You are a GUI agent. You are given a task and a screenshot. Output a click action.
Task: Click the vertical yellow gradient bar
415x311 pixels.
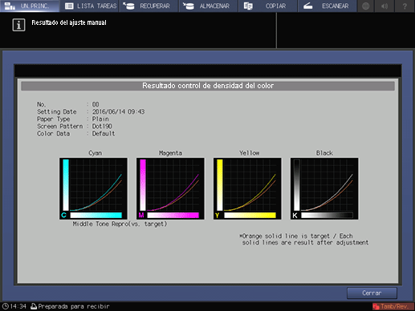(x=220, y=185)
